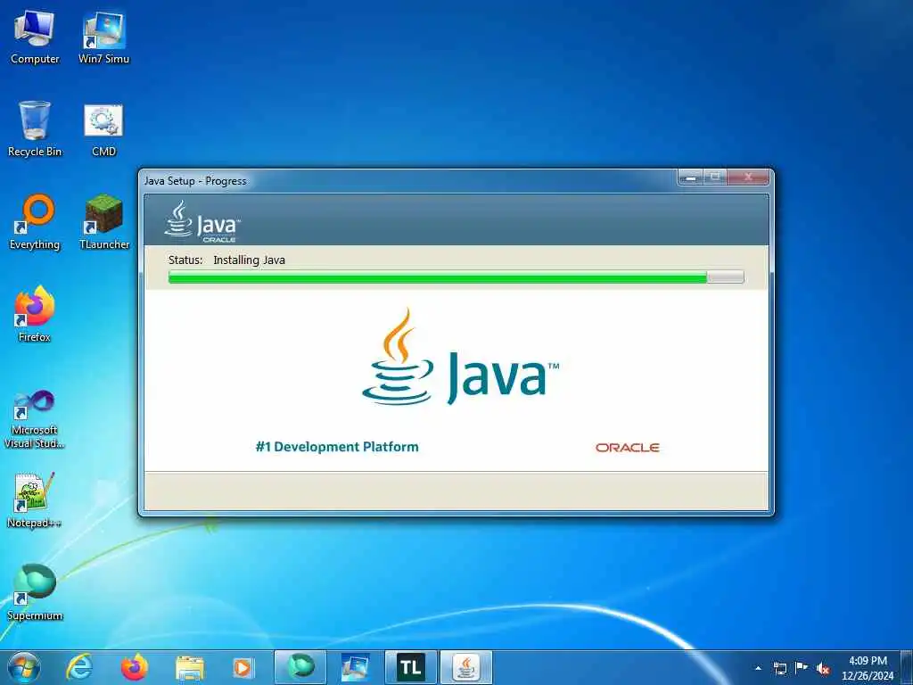Open the Windows Start menu orb

point(24,667)
